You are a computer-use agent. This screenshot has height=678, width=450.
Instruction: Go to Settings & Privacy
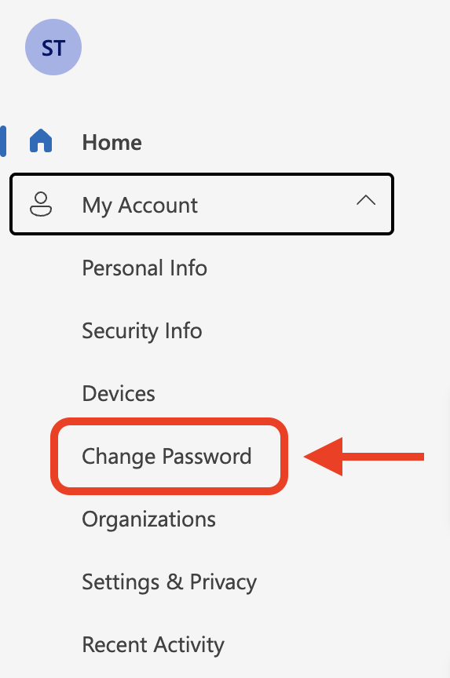pyautogui.click(x=169, y=582)
